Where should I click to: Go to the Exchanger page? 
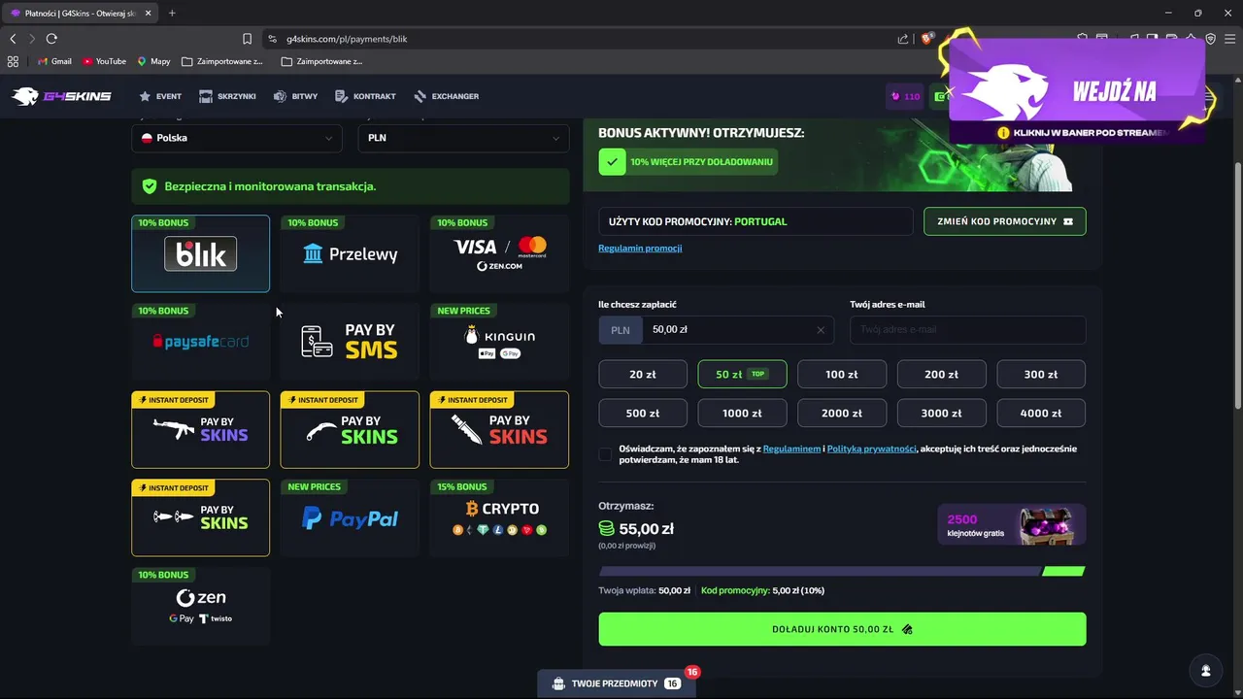[446, 96]
